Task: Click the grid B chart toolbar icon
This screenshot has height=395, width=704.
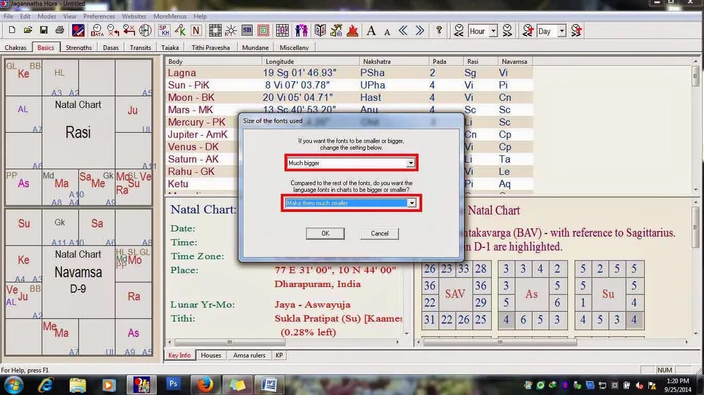Action: pyautogui.click(x=282, y=30)
